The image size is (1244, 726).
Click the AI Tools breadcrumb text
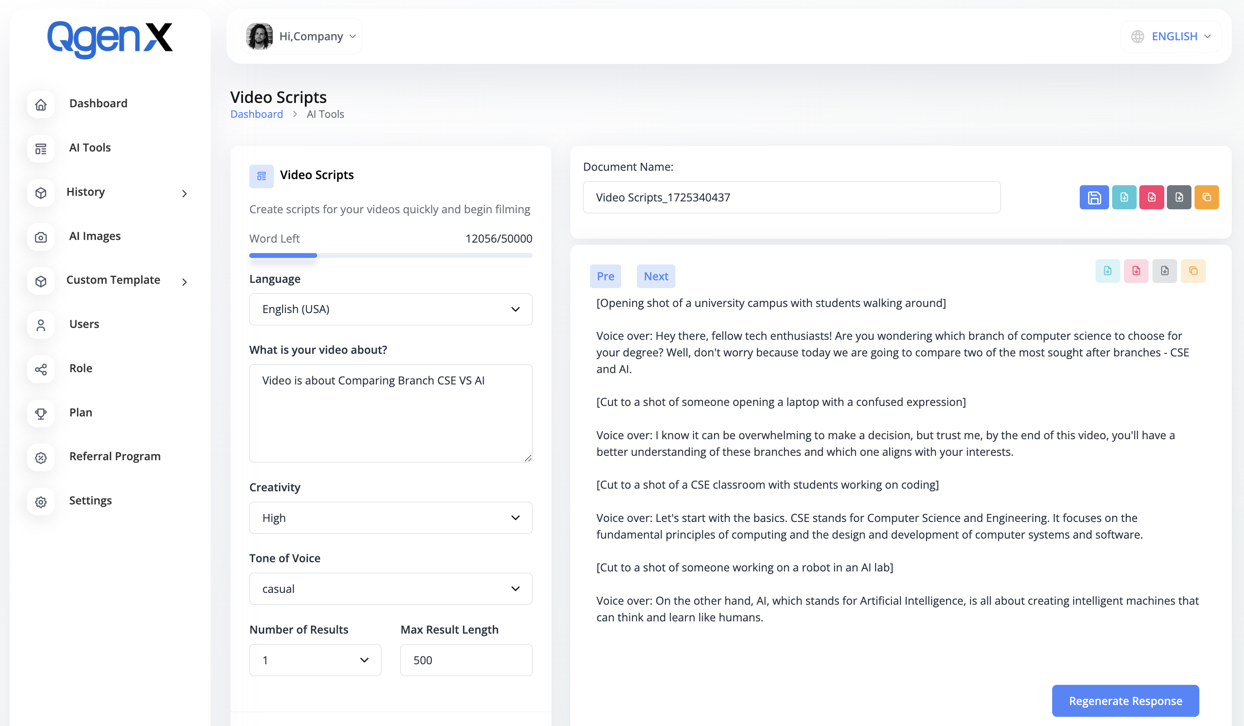tap(325, 114)
